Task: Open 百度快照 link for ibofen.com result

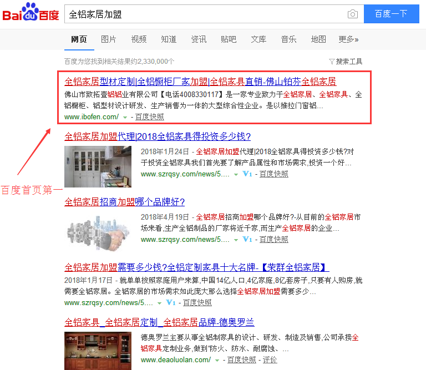Action: (149, 117)
